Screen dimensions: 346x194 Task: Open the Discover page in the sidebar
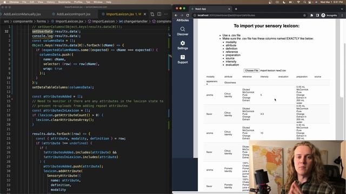pos(183,31)
